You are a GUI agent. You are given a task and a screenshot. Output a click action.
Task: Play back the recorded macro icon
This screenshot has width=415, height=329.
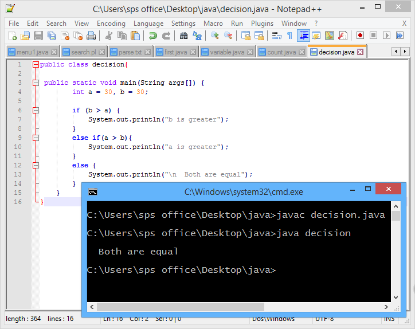pyautogui.click(x=387, y=36)
